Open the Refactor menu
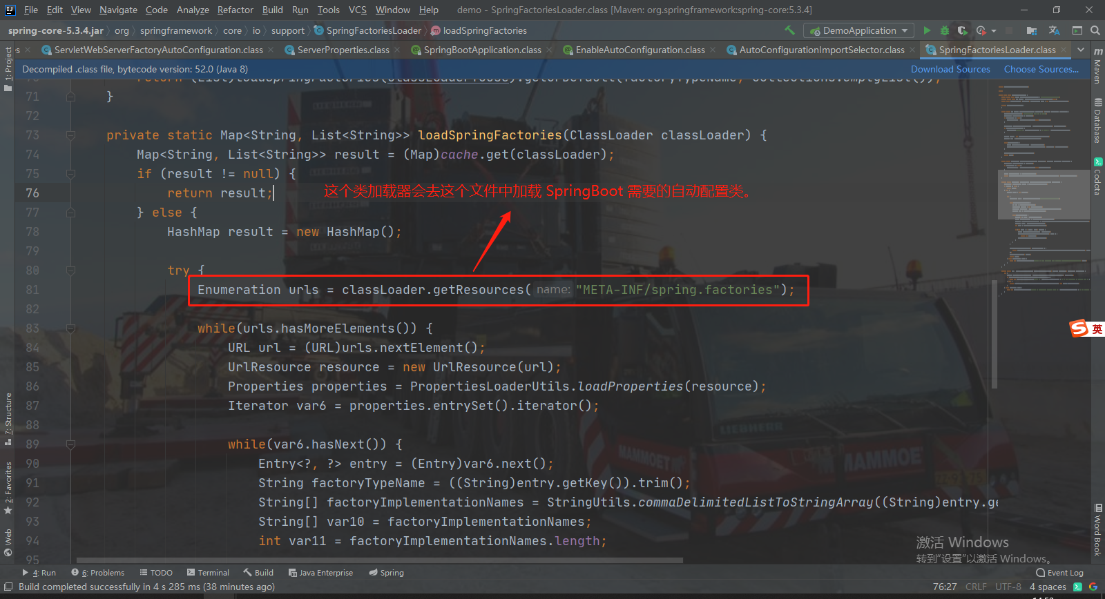Image resolution: width=1105 pixels, height=599 pixels. (235, 10)
